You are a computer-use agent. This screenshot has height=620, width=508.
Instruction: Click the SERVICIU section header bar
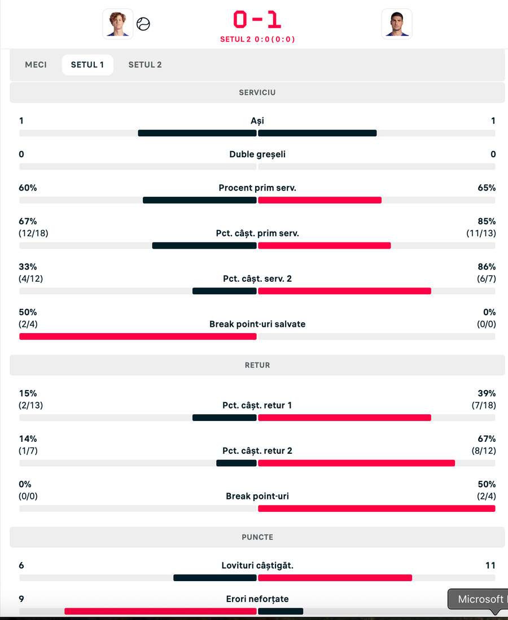[x=257, y=92]
